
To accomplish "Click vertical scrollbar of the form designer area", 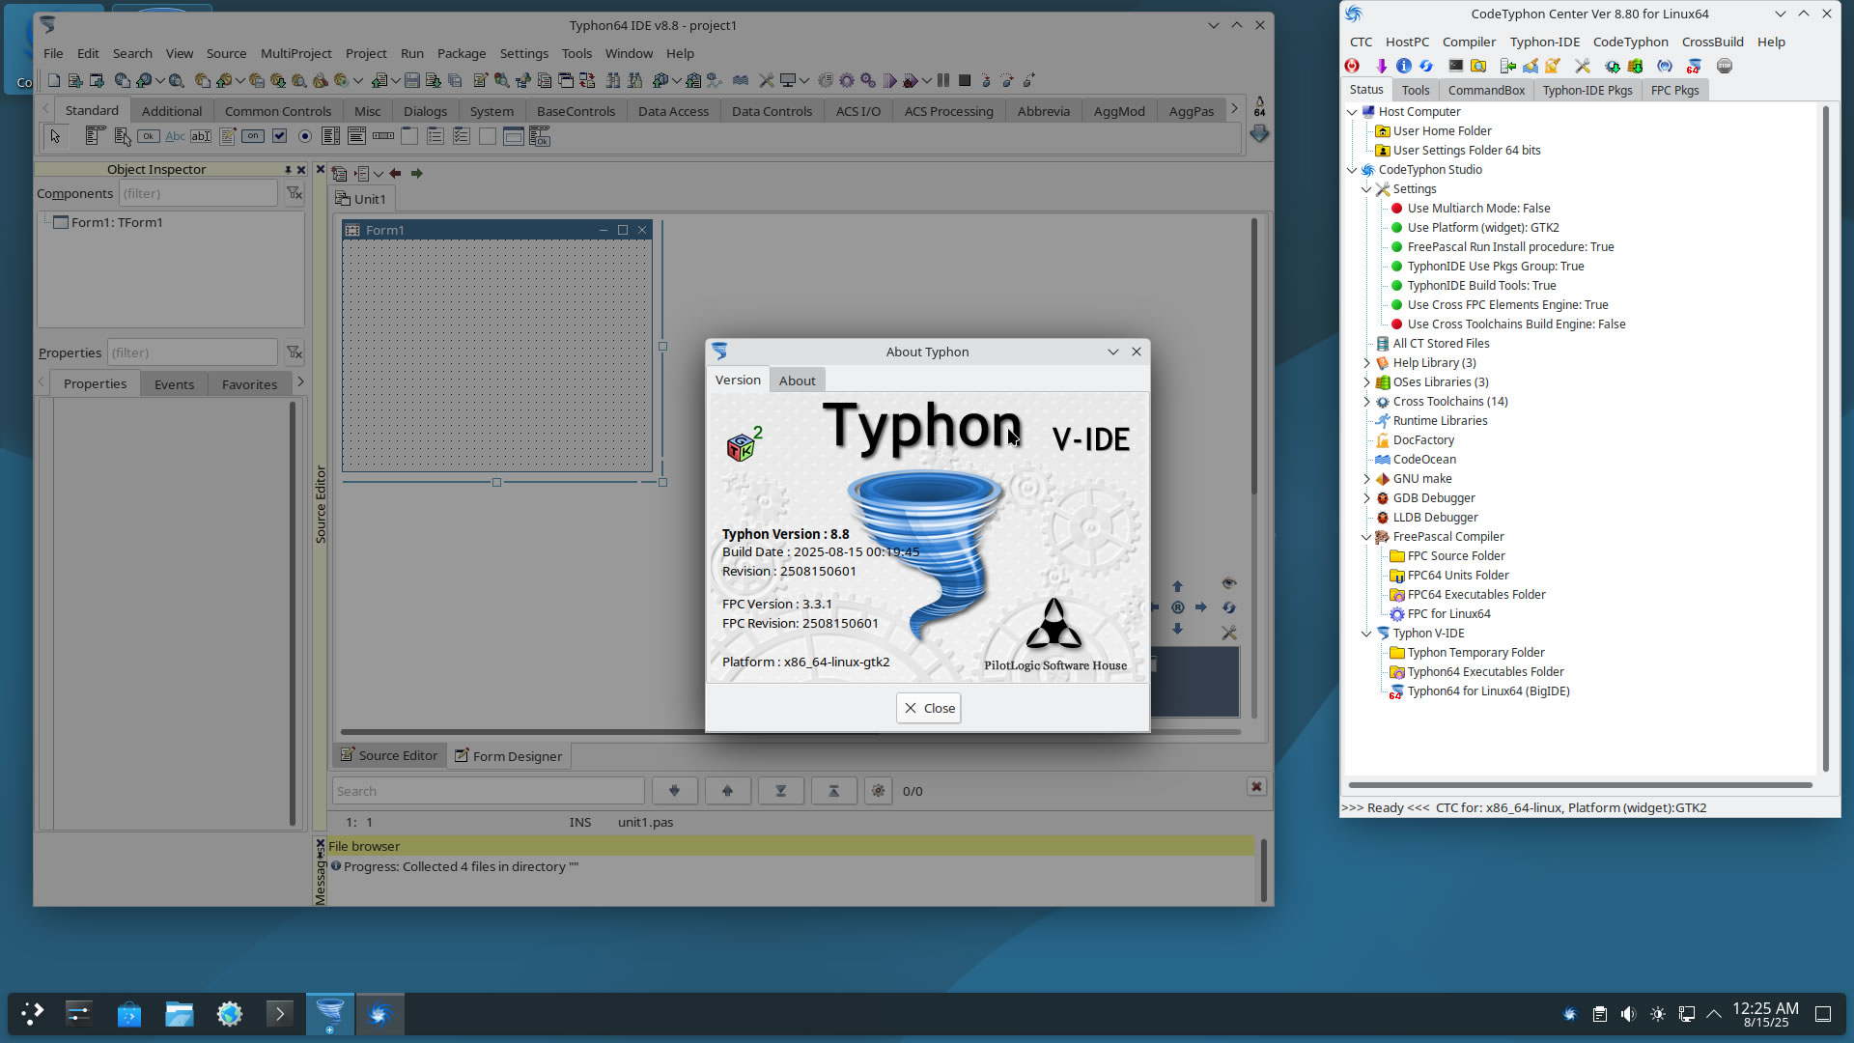I will pos(1253,357).
